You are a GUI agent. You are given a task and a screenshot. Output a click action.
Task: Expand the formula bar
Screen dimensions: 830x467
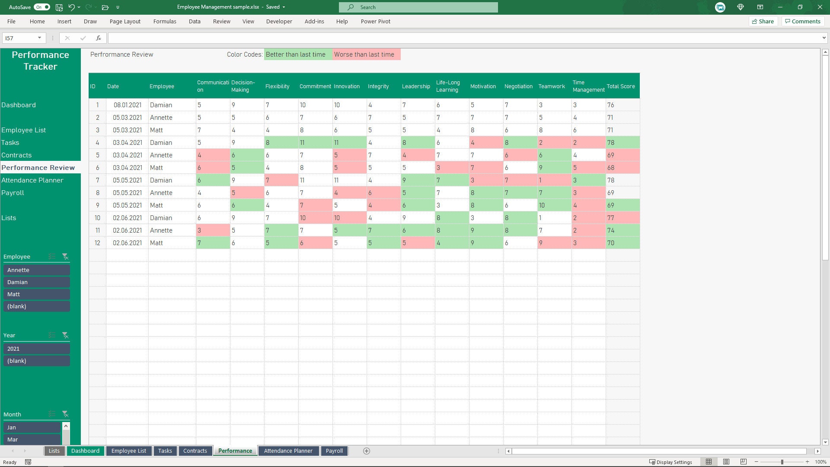(823, 38)
